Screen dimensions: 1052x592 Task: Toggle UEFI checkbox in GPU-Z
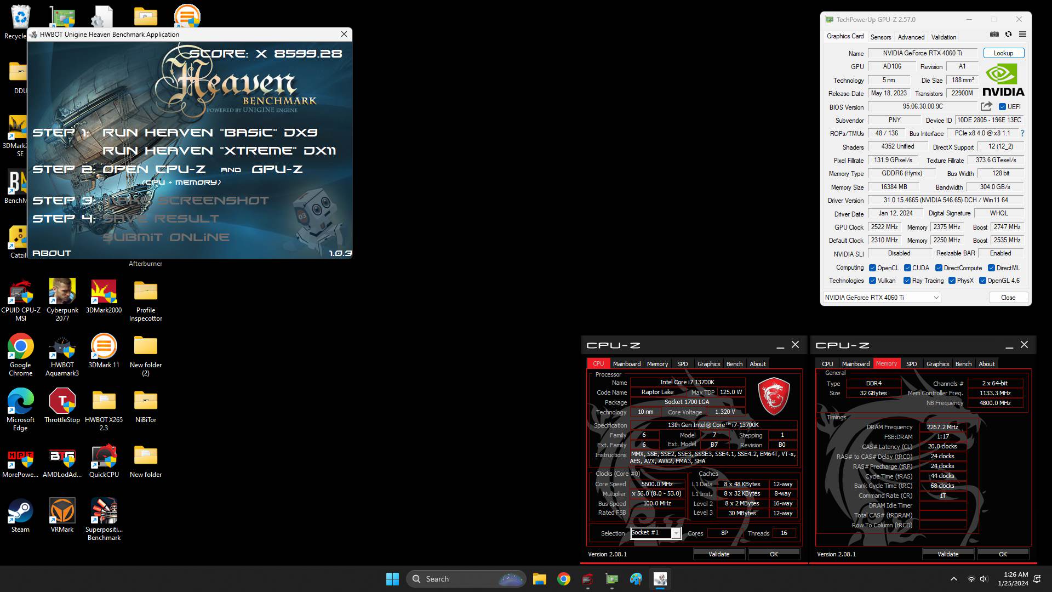point(1002,107)
